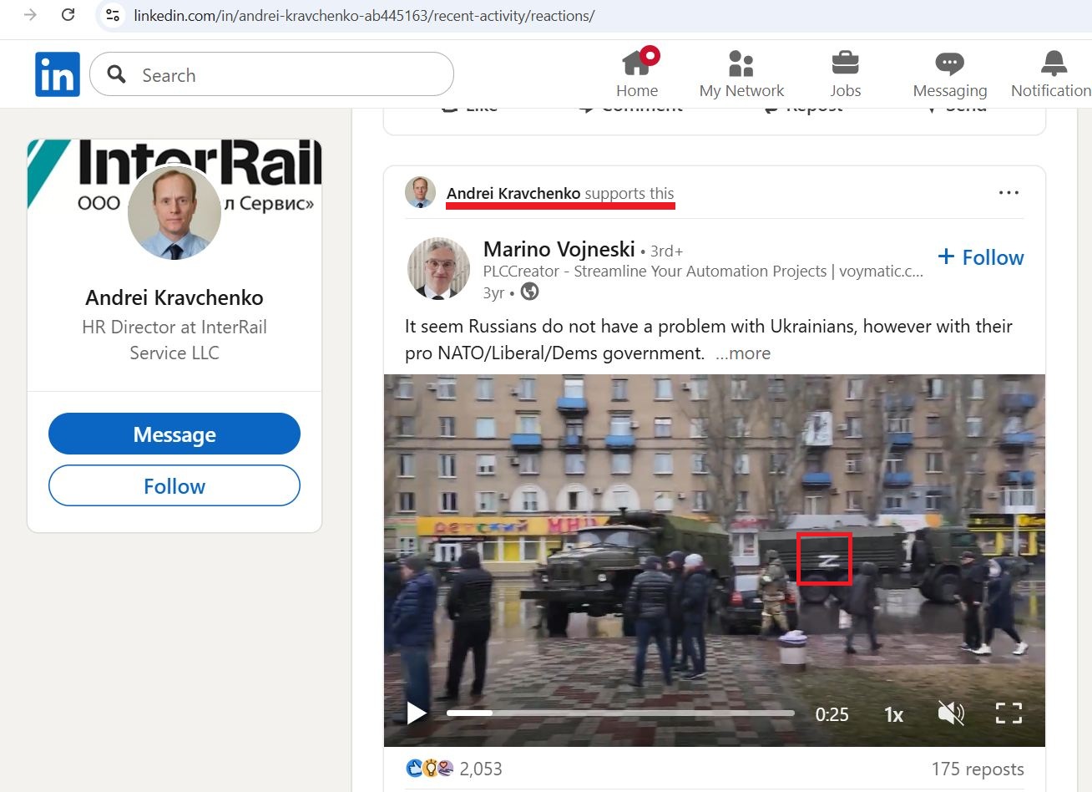Open Marino Vojneski's profile name link
Image resolution: width=1092 pixels, height=792 pixels.
click(x=559, y=249)
